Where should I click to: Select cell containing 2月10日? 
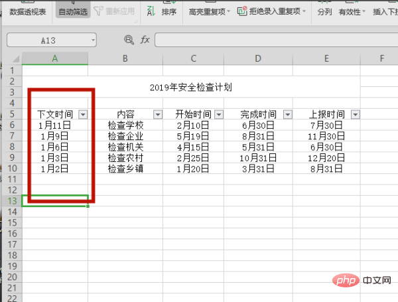[x=194, y=125]
